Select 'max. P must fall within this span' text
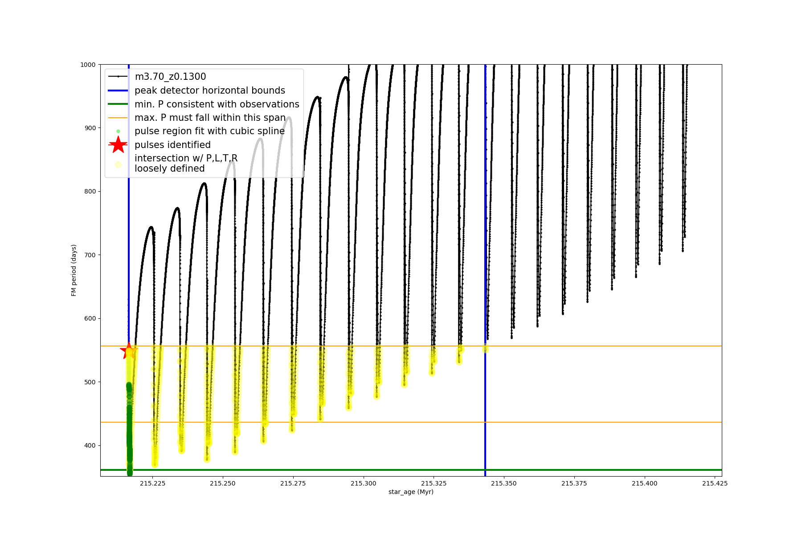The height and width of the screenshot is (535, 802). click(210, 118)
